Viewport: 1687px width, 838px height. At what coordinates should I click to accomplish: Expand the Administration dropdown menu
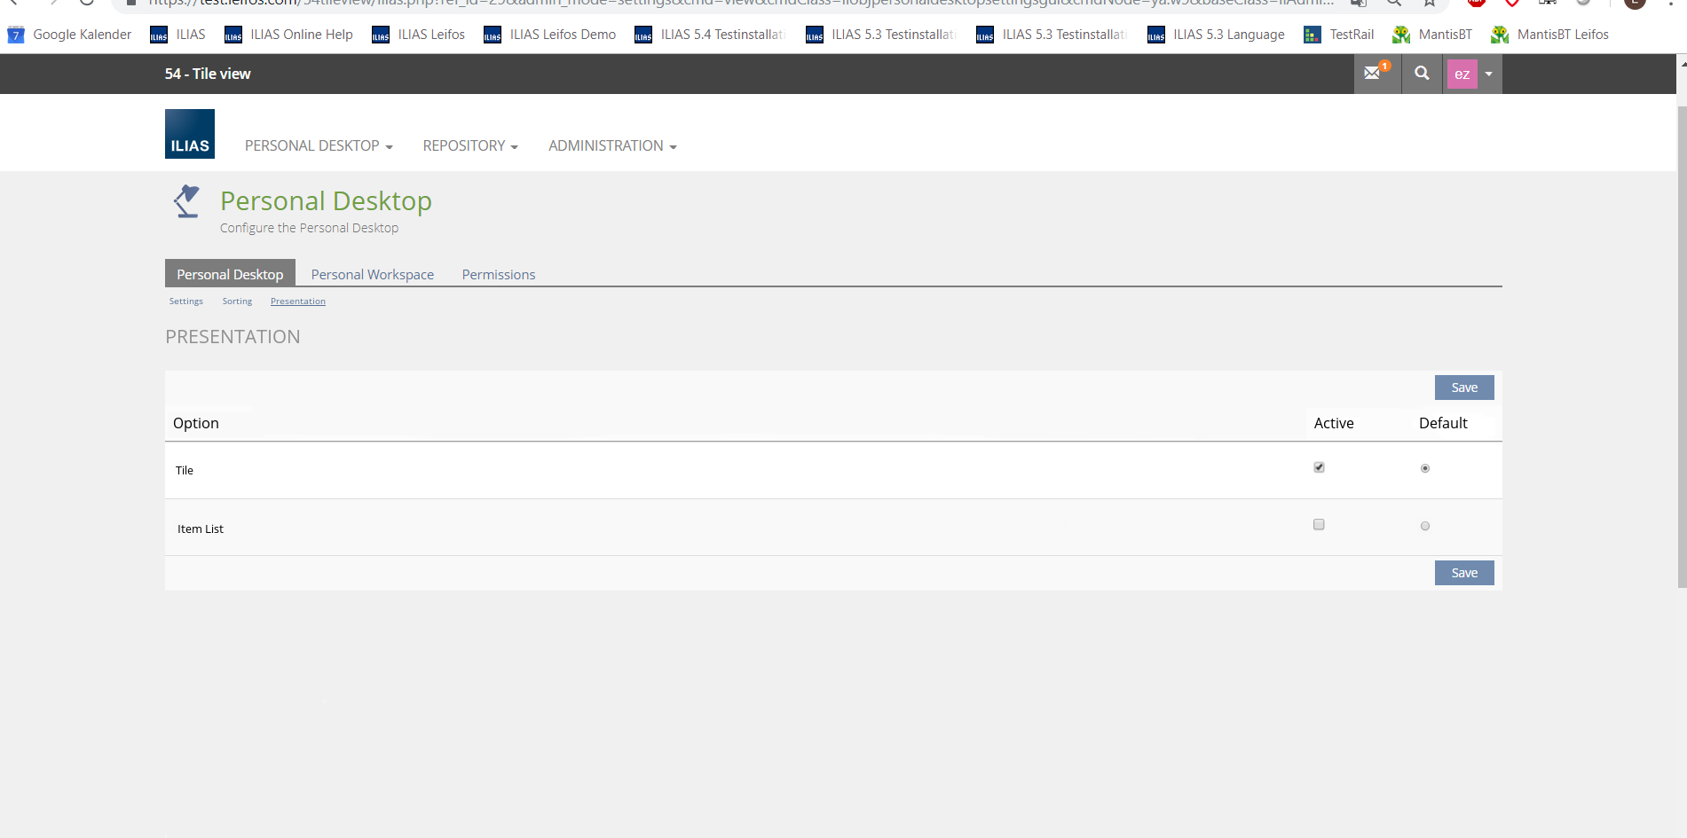pyautogui.click(x=612, y=145)
